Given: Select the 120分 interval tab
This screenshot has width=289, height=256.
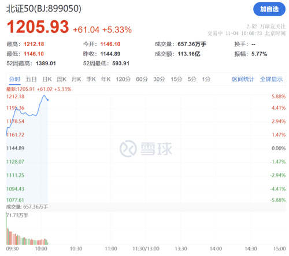Looking at the screenshot, I should click(123, 79).
